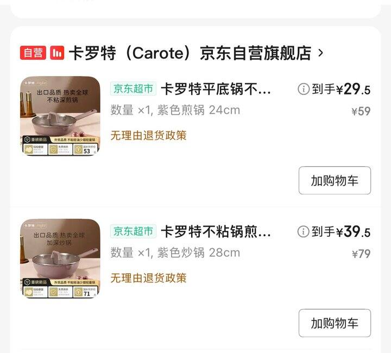Open the 紫色煎锅 24cm product thumbnail

pyautogui.click(x=60, y=116)
